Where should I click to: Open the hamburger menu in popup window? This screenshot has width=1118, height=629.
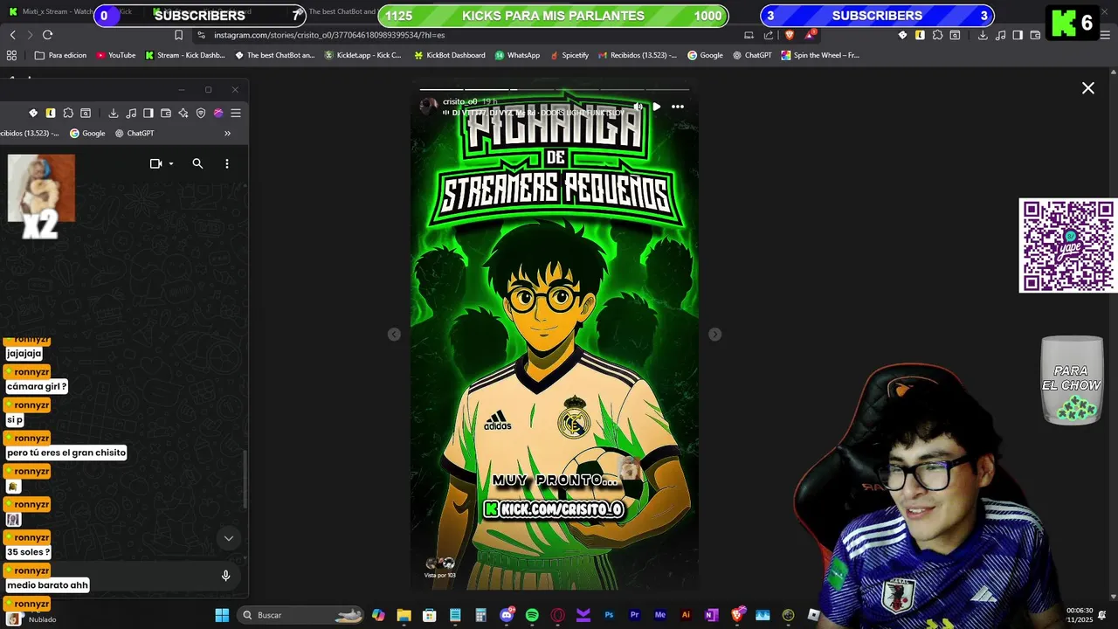[236, 113]
